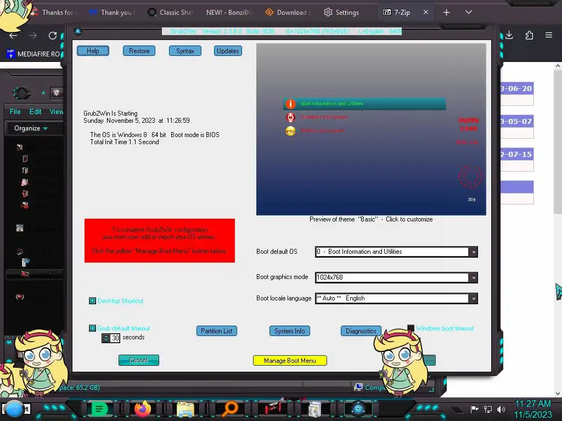Viewport: 562px width, 421px height.
Task: Open the Help button in Grub2Win
Action: 93,51
